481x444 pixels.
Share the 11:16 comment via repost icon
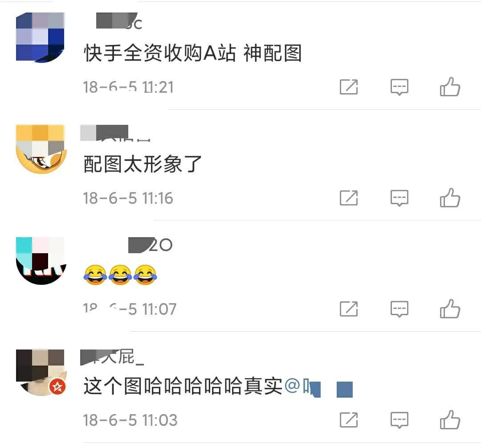click(x=349, y=198)
